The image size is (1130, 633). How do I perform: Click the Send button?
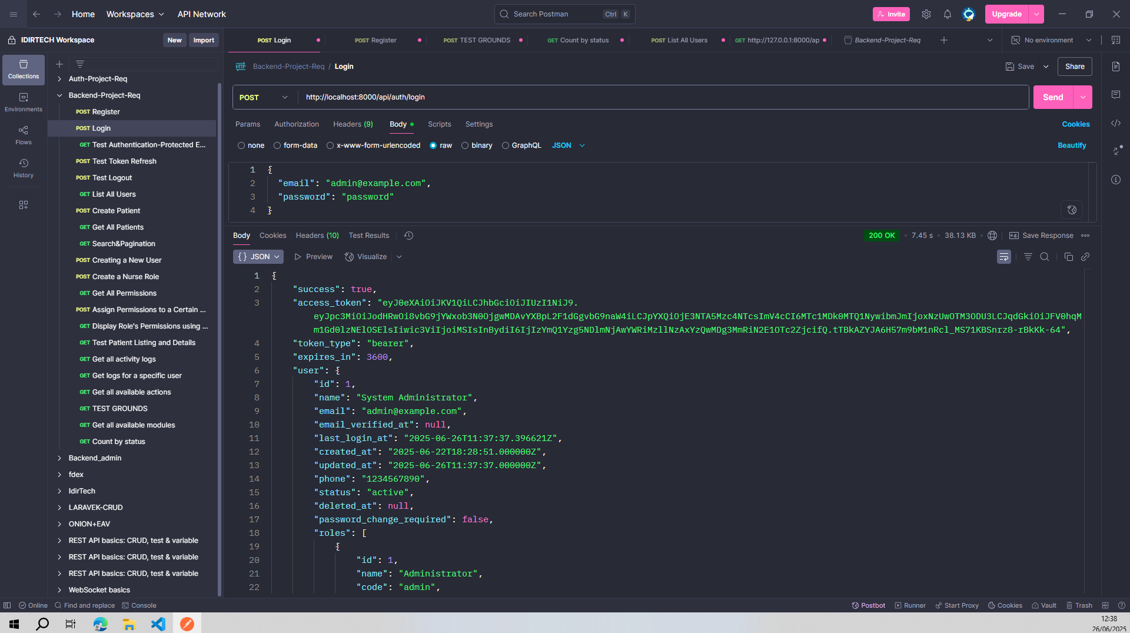[x=1052, y=97]
